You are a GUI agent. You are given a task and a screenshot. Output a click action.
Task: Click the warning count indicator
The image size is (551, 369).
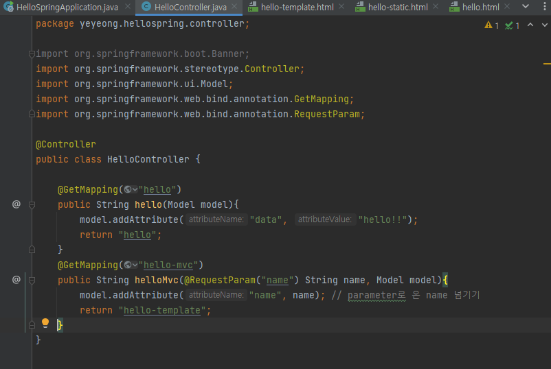click(x=492, y=25)
